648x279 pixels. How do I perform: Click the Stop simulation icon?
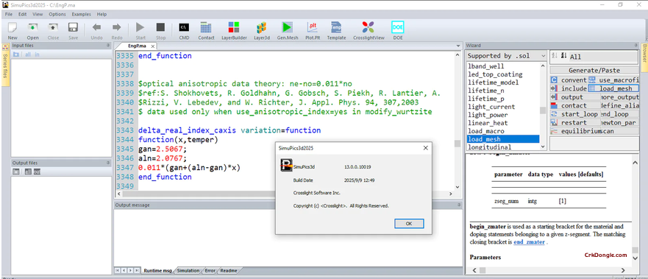161,28
